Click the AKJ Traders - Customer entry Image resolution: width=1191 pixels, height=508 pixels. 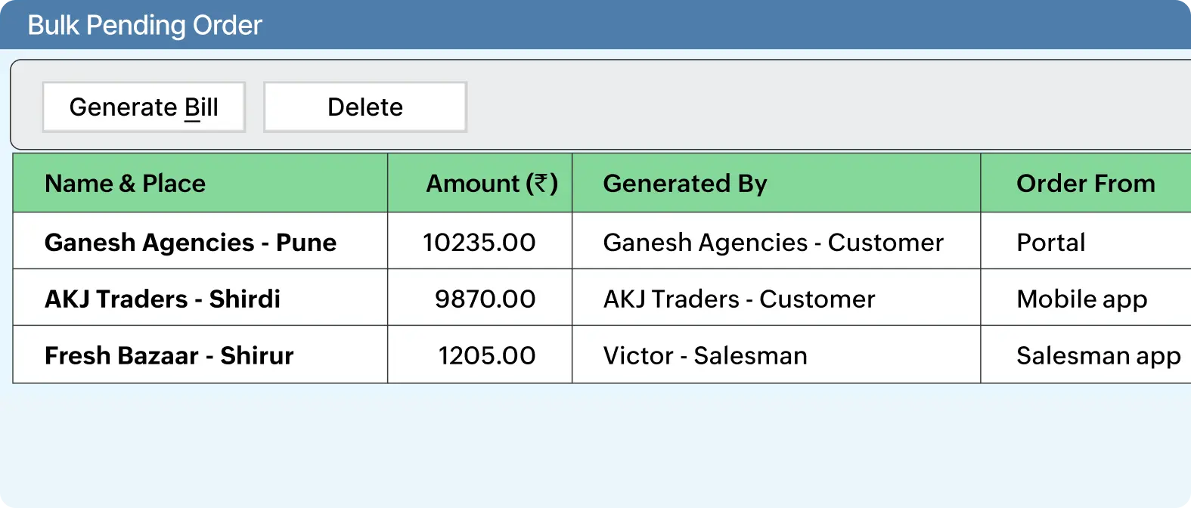(740, 299)
